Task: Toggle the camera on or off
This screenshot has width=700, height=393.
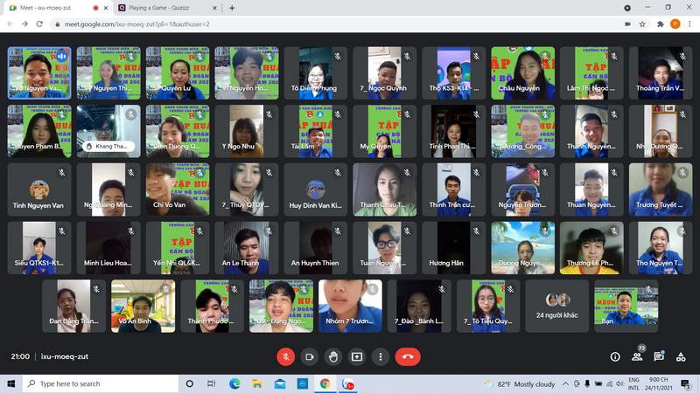Action: (x=309, y=356)
